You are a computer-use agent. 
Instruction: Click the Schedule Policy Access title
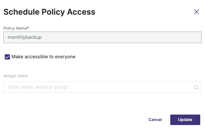pos(49,12)
